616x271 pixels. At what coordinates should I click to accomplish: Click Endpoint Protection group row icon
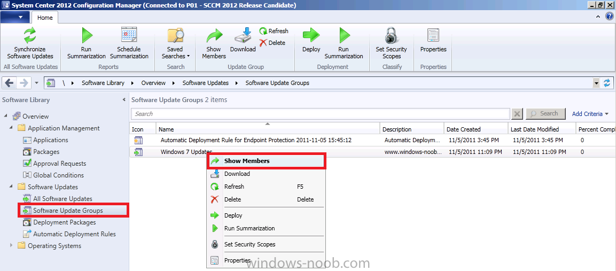[x=138, y=140]
